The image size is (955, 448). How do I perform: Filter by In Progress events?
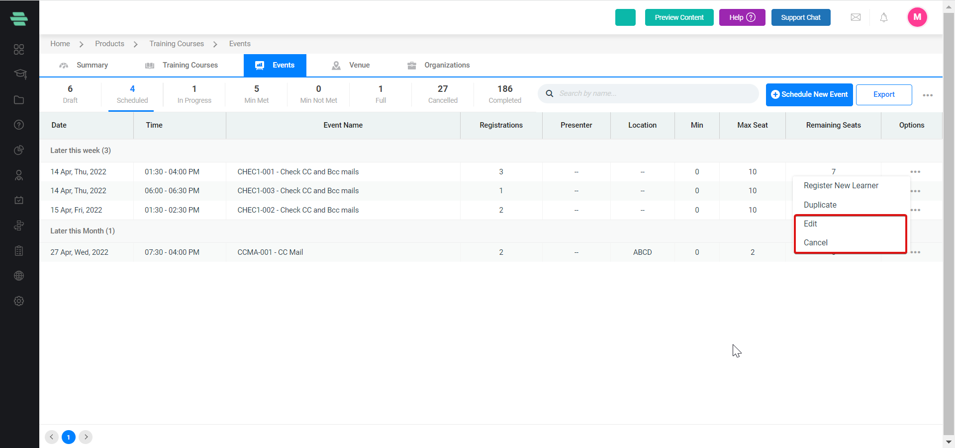(194, 94)
